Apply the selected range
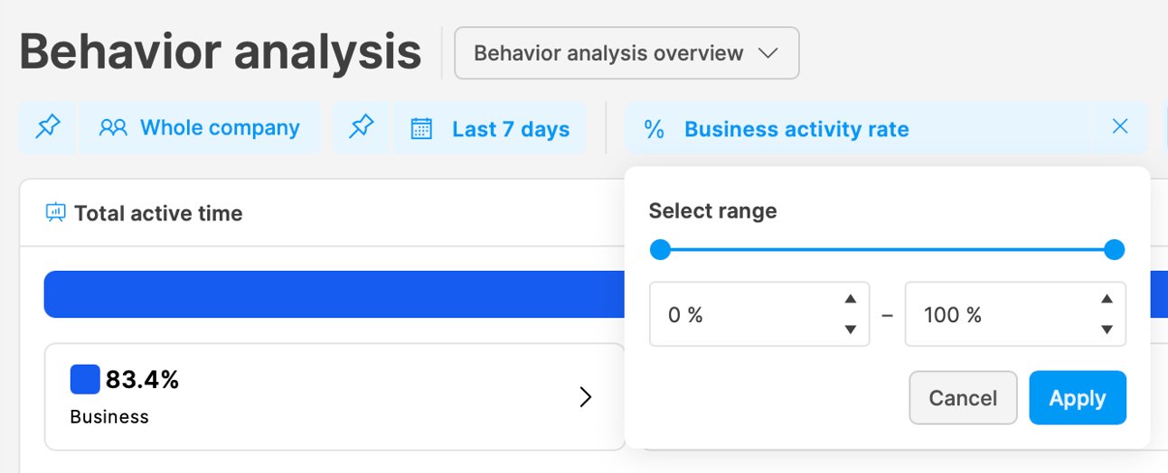Screen dimensions: 1168x473 coord(1078,398)
